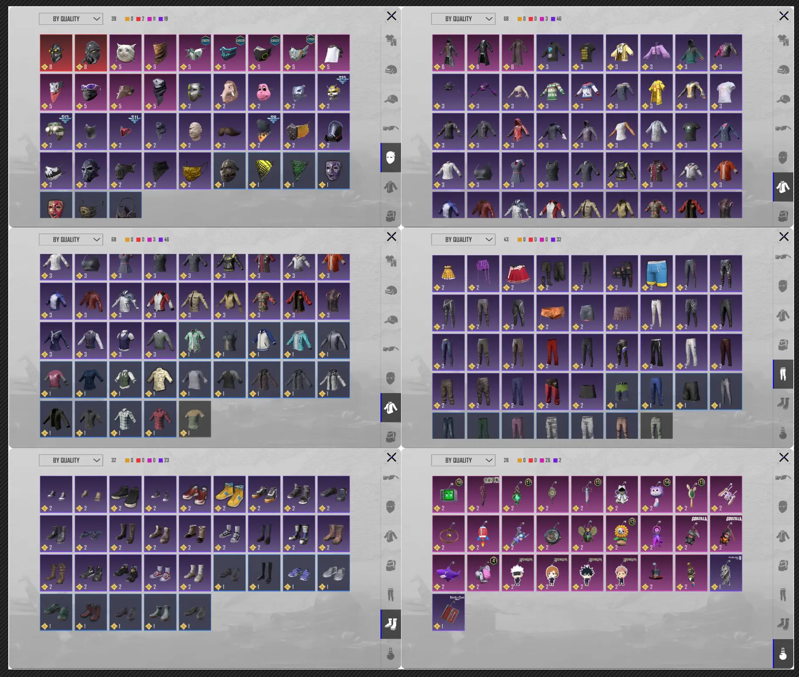Open backpack category in the shoes panel sidebar
Screen dimensions: 799x677
click(x=391, y=565)
